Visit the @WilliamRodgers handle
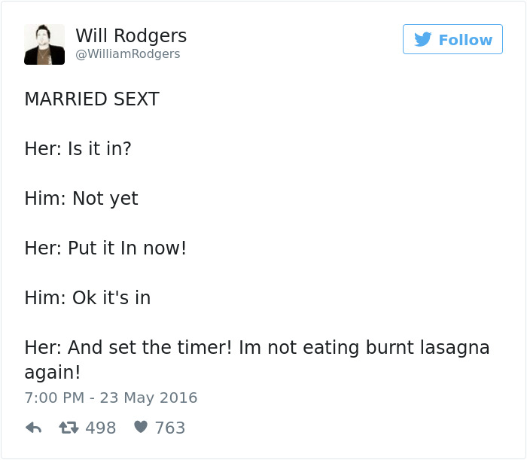Viewport: 527px width, 460px height. (128, 53)
